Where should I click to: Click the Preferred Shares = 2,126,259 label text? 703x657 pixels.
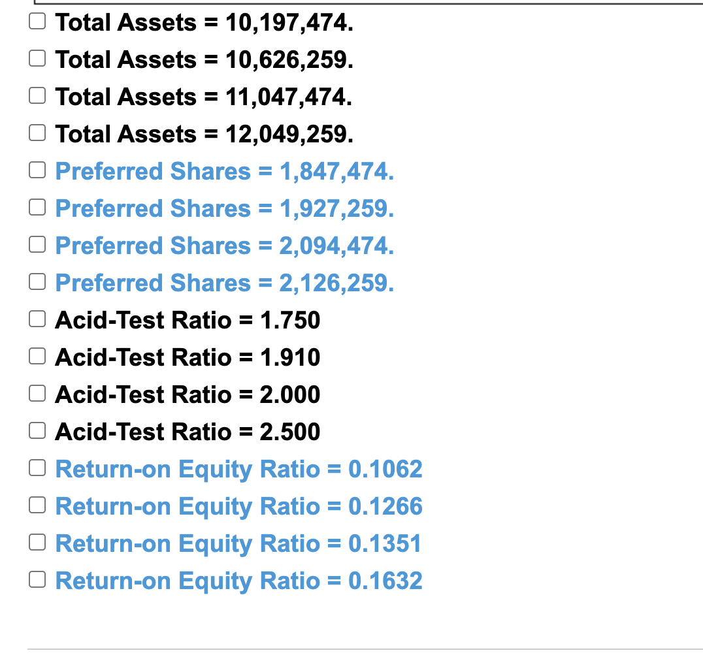click(x=225, y=283)
